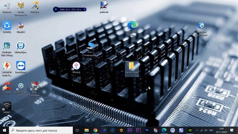Open the white fan-shaped taskbar app
Image resolution: width=238 pixels, height=134 pixels.
173,130
